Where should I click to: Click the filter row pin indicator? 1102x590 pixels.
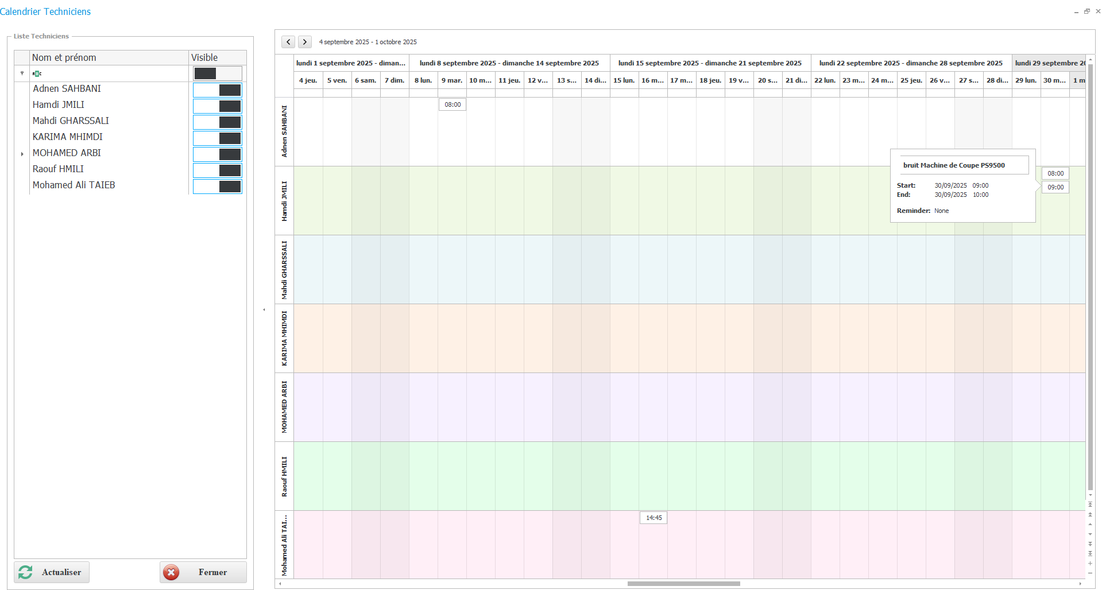pyautogui.click(x=22, y=73)
